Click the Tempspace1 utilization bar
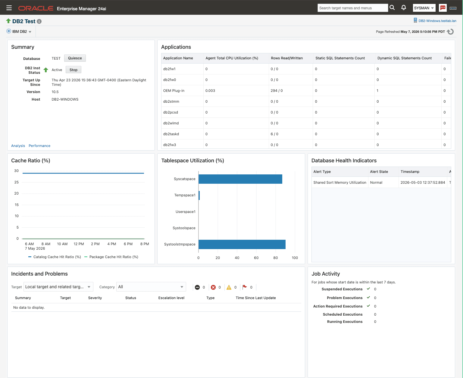Viewport: 463px width, 378px height. 199,195
